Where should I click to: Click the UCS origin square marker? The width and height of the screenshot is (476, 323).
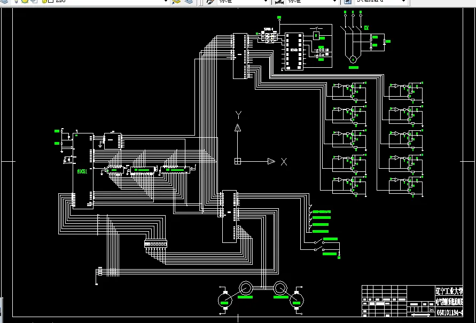(x=238, y=161)
